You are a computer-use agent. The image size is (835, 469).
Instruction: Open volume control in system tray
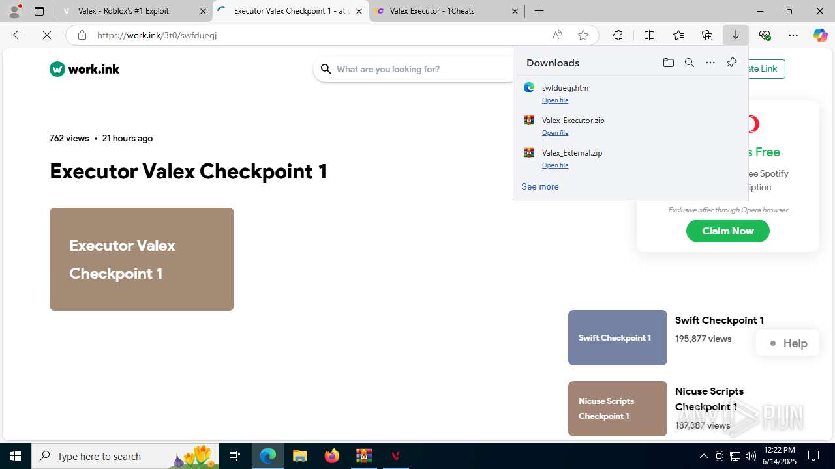click(750, 456)
